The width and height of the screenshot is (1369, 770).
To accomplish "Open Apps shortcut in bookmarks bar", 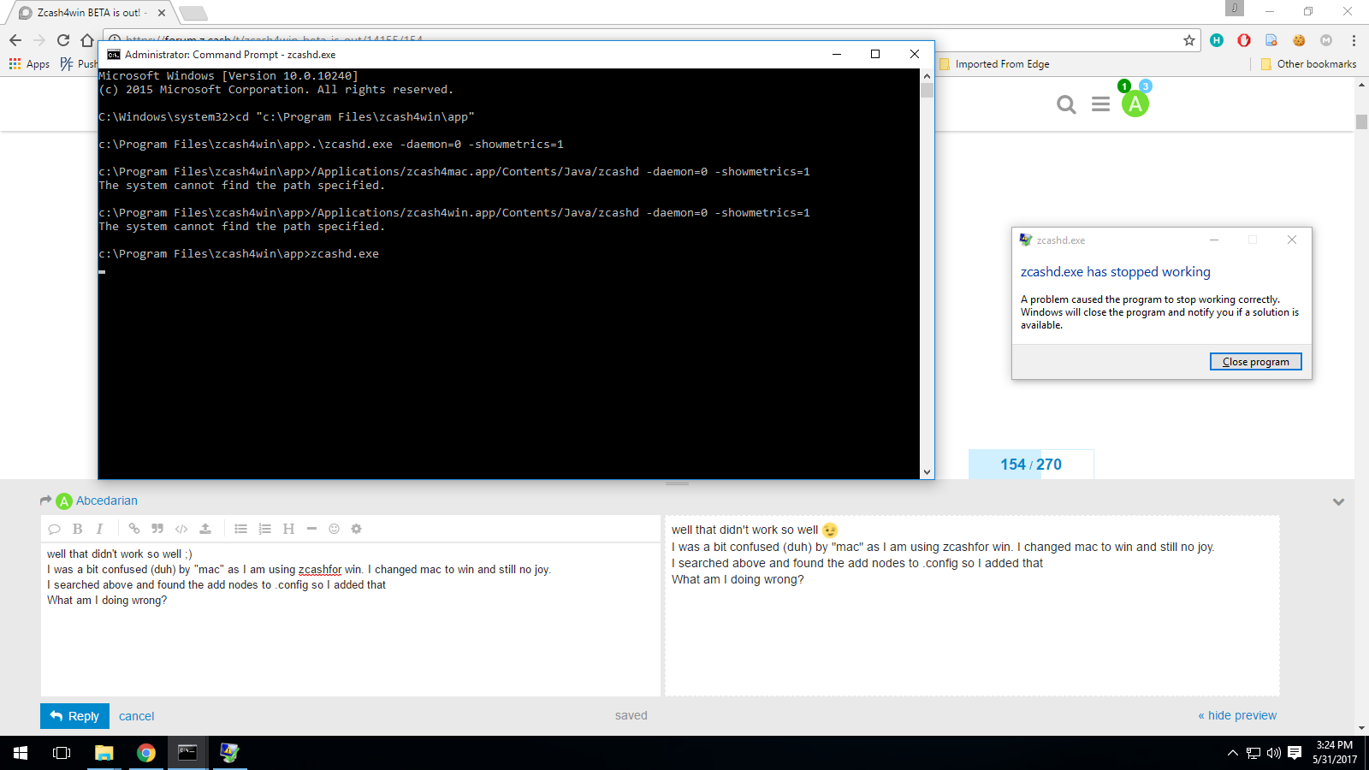I will coord(29,64).
